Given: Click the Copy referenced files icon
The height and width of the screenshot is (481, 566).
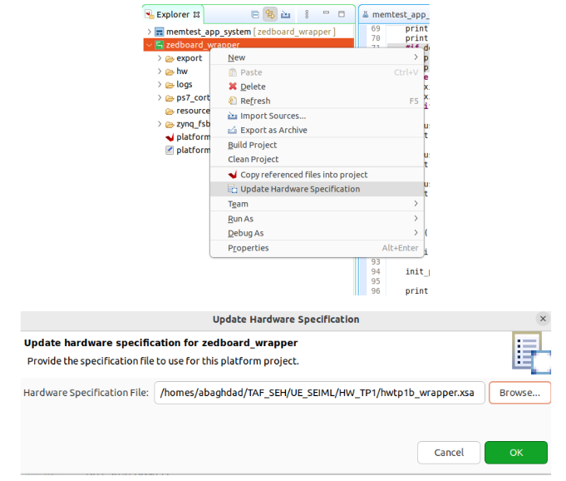Looking at the screenshot, I should (x=233, y=175).
